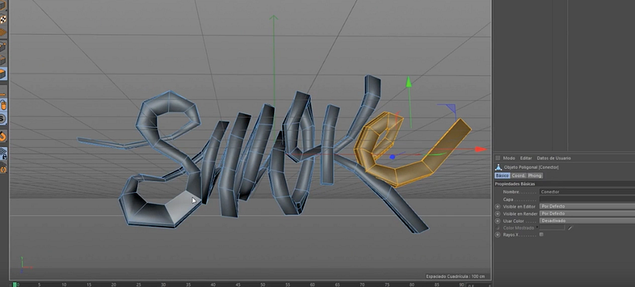Screen dimensions: 635x287
Task: Click the Visible en Editor label
Action: [519, 207]
